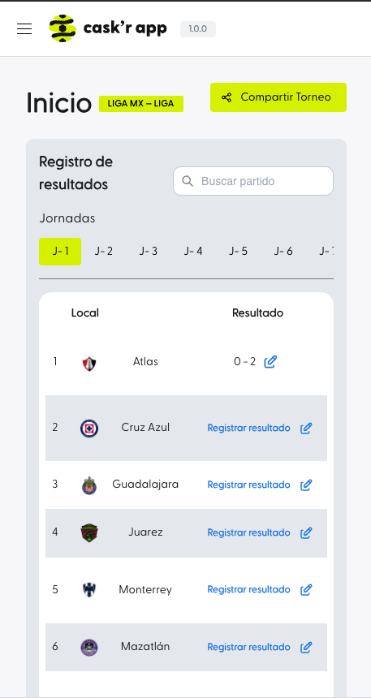The image size is (371, 698).
Task: Select the active J-1 jornada tab
Action: pyautogui.click(x=60, y=252)
